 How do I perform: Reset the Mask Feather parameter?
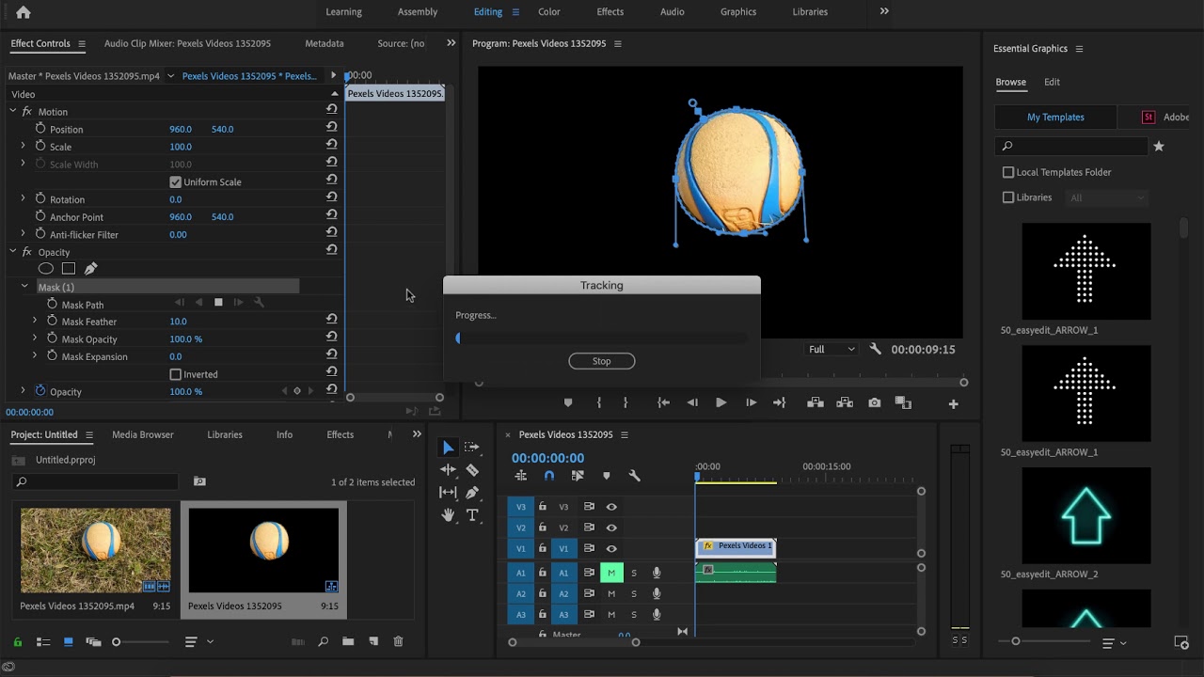pos(331,321)
